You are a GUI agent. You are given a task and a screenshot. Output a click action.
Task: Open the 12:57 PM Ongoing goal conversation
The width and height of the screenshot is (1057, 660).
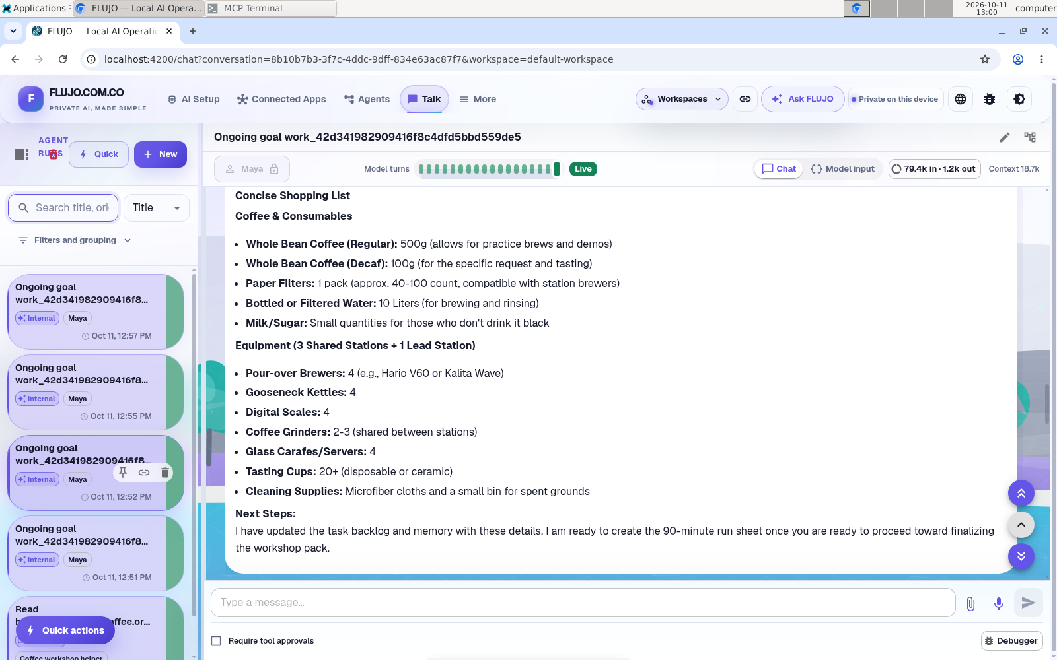[x=95, y=312]
